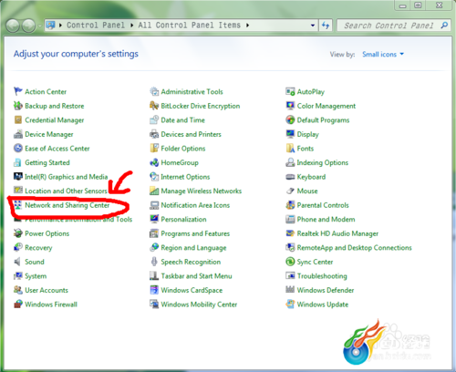
Task: Open the Windows Firewall icon
Action: coord(18,305)
